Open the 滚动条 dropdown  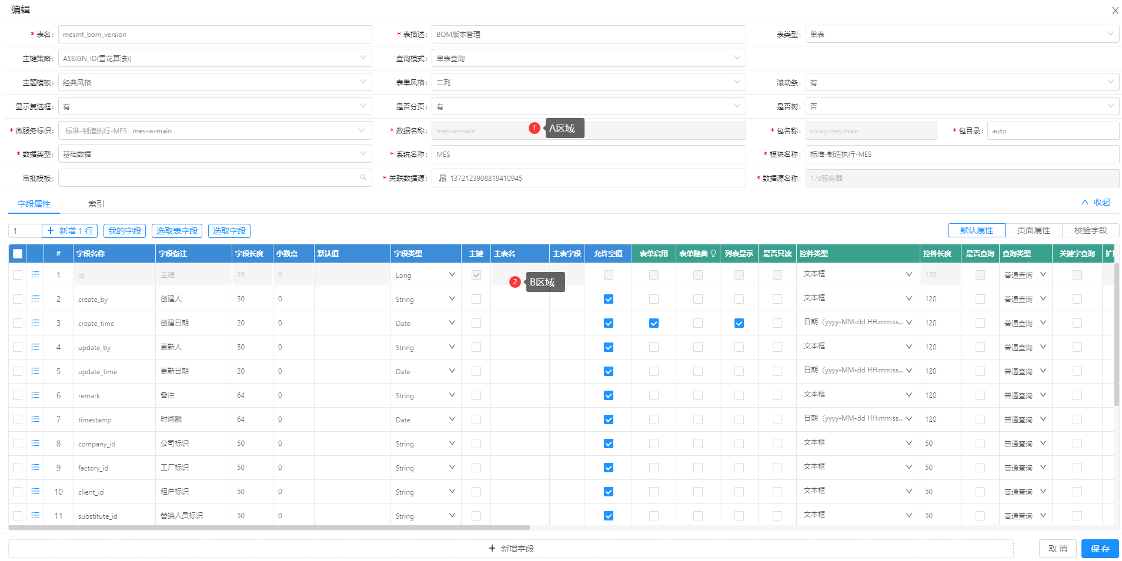point(963,82)
